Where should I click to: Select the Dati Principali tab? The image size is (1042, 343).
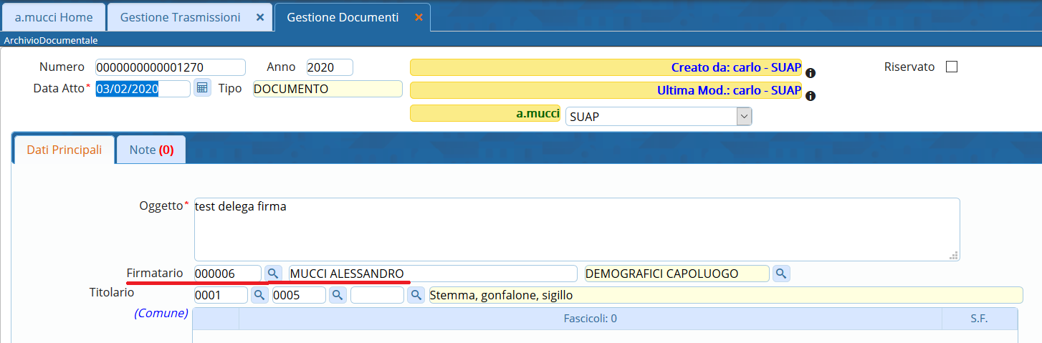coord(64,150)
